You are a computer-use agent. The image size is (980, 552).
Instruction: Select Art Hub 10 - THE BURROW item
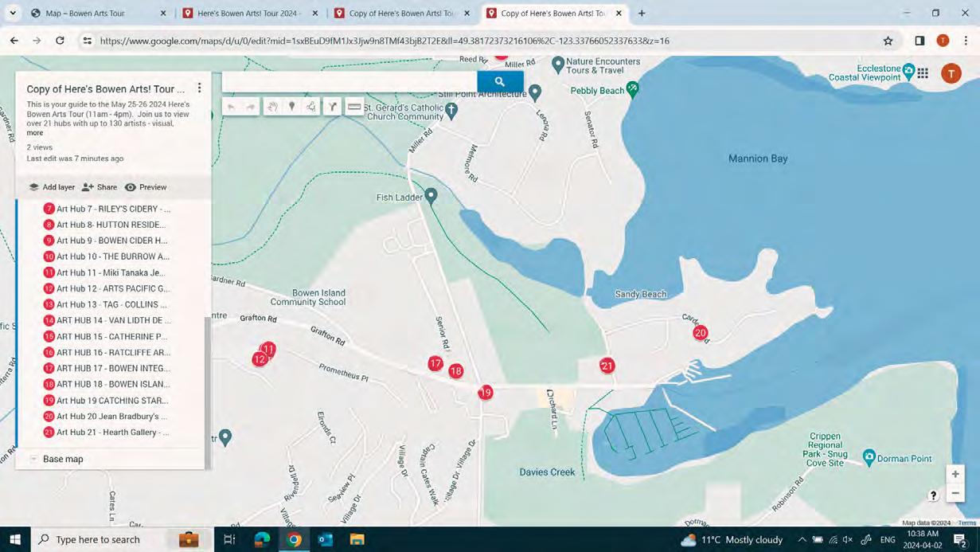107,256
